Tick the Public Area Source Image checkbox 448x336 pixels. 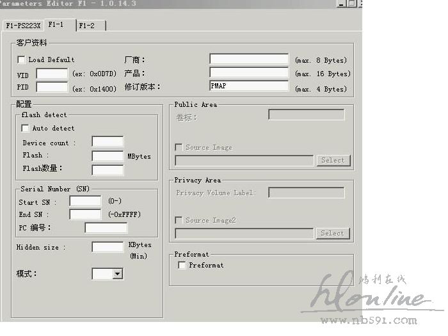tap(179, 147)
